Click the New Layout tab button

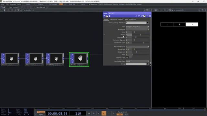tap(41, 7)
